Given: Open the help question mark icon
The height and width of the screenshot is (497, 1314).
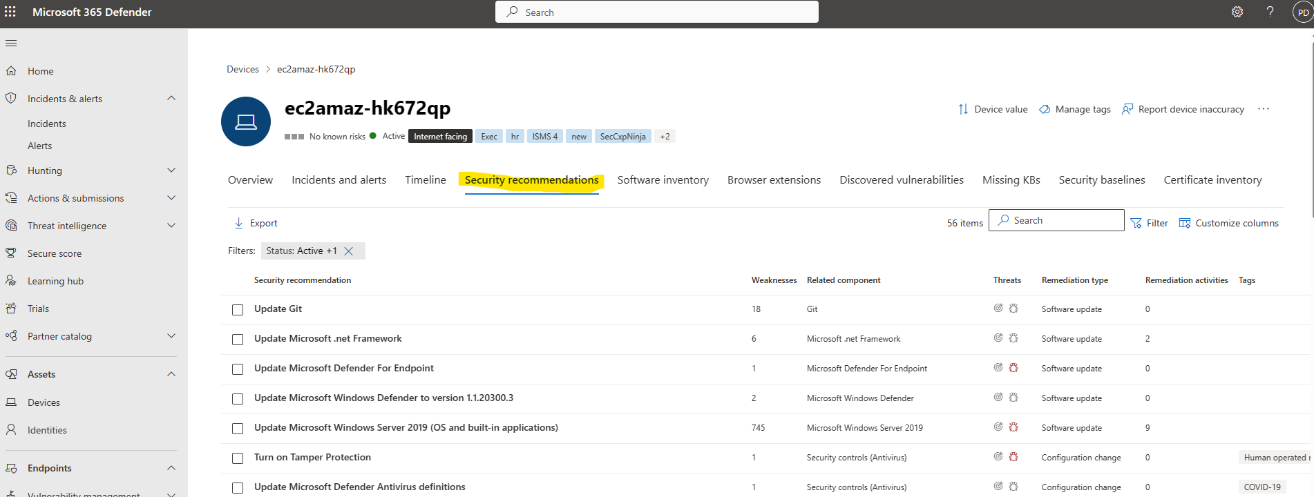Looking at the screenshot, I should 1270,12.
